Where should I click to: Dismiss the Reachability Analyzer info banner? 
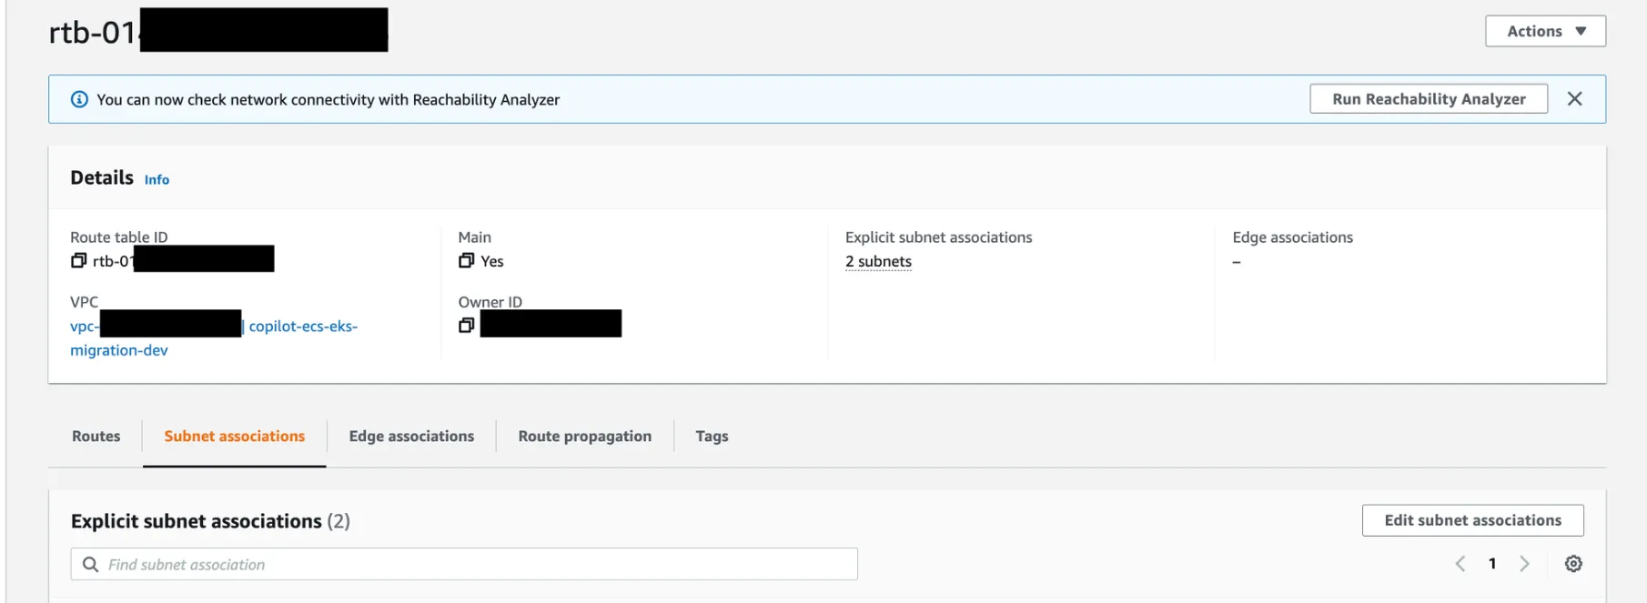[1575, 99]
